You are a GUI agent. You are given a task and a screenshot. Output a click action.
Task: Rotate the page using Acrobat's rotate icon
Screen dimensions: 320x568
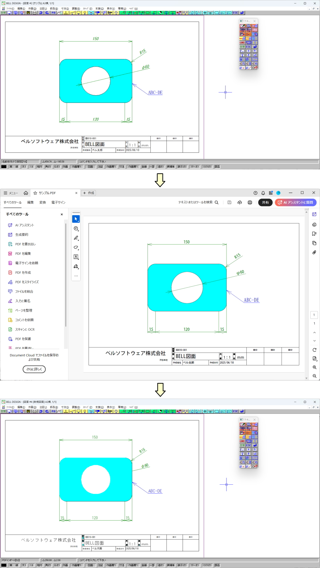(314, 350)
